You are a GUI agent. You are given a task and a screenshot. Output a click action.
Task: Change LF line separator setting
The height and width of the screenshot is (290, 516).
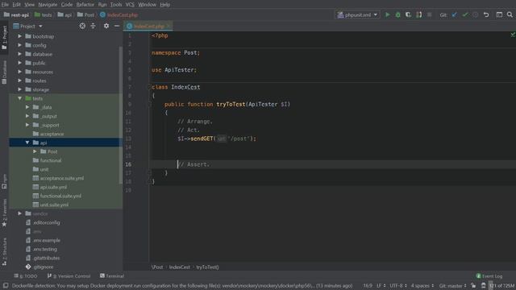point(381,286)
